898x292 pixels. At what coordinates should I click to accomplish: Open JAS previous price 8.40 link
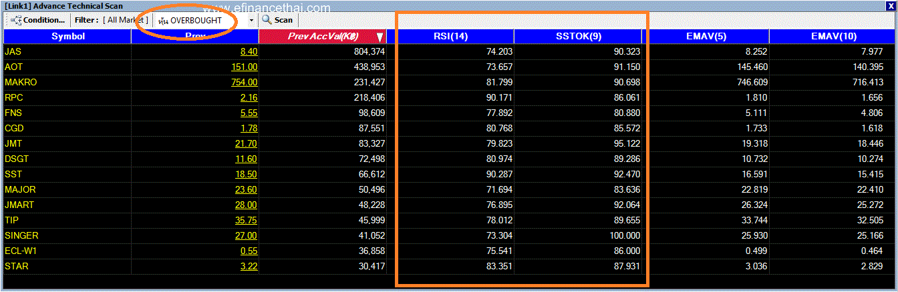tap(249, 51)
